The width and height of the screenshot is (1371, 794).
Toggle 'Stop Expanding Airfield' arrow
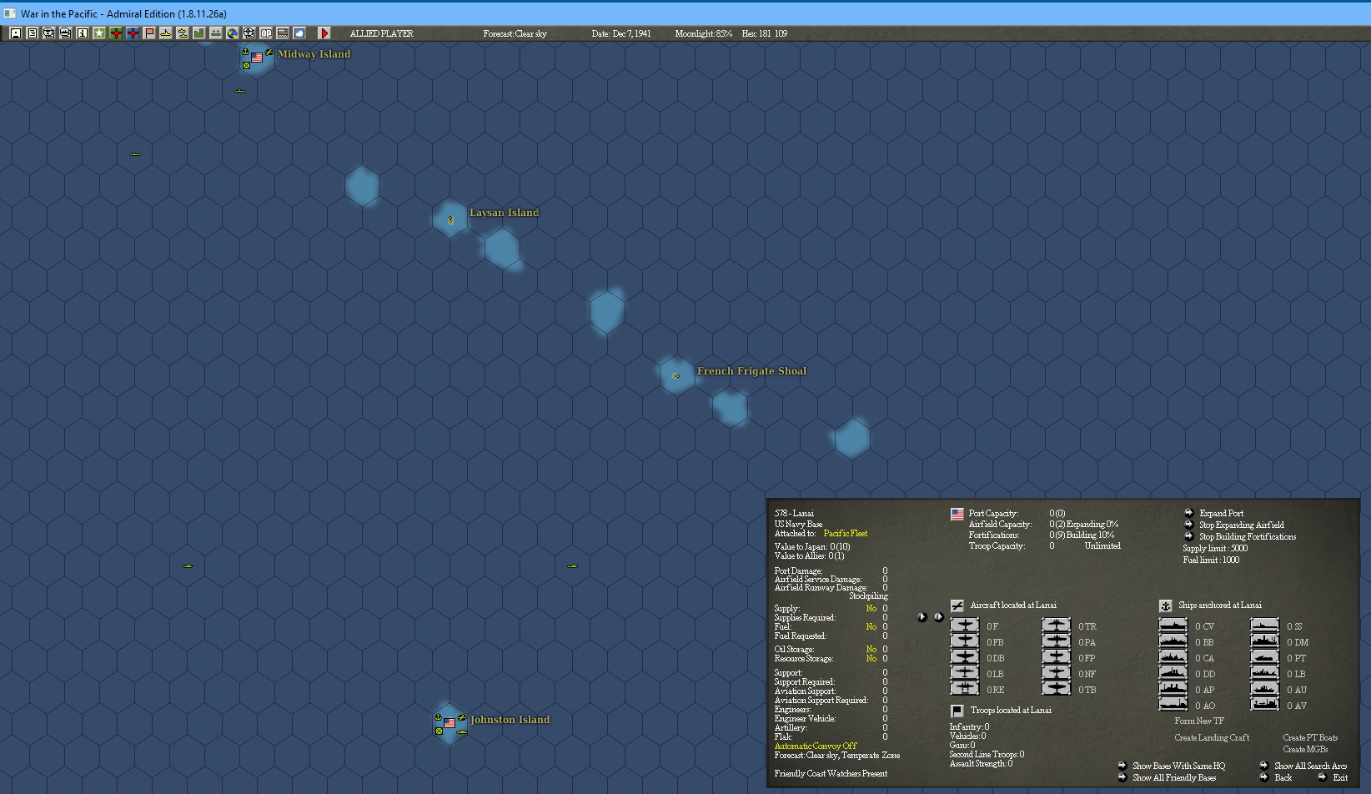pos(1189,525)
